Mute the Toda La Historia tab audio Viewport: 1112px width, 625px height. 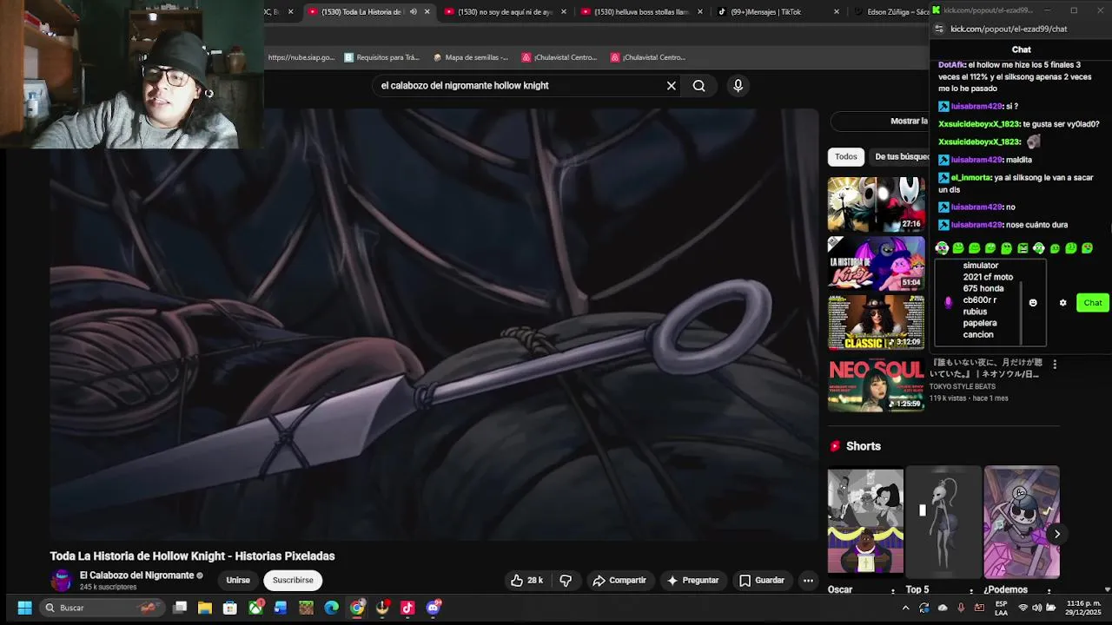click(414, 12)
